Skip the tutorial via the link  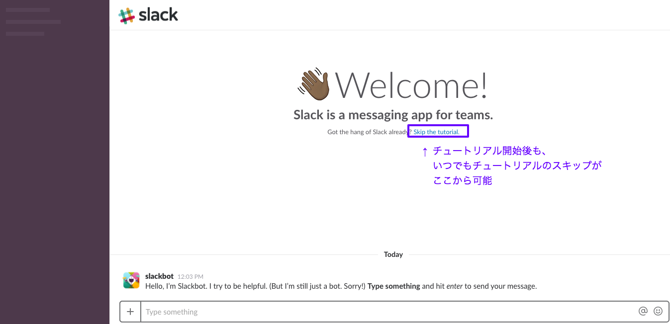[436, 132]
